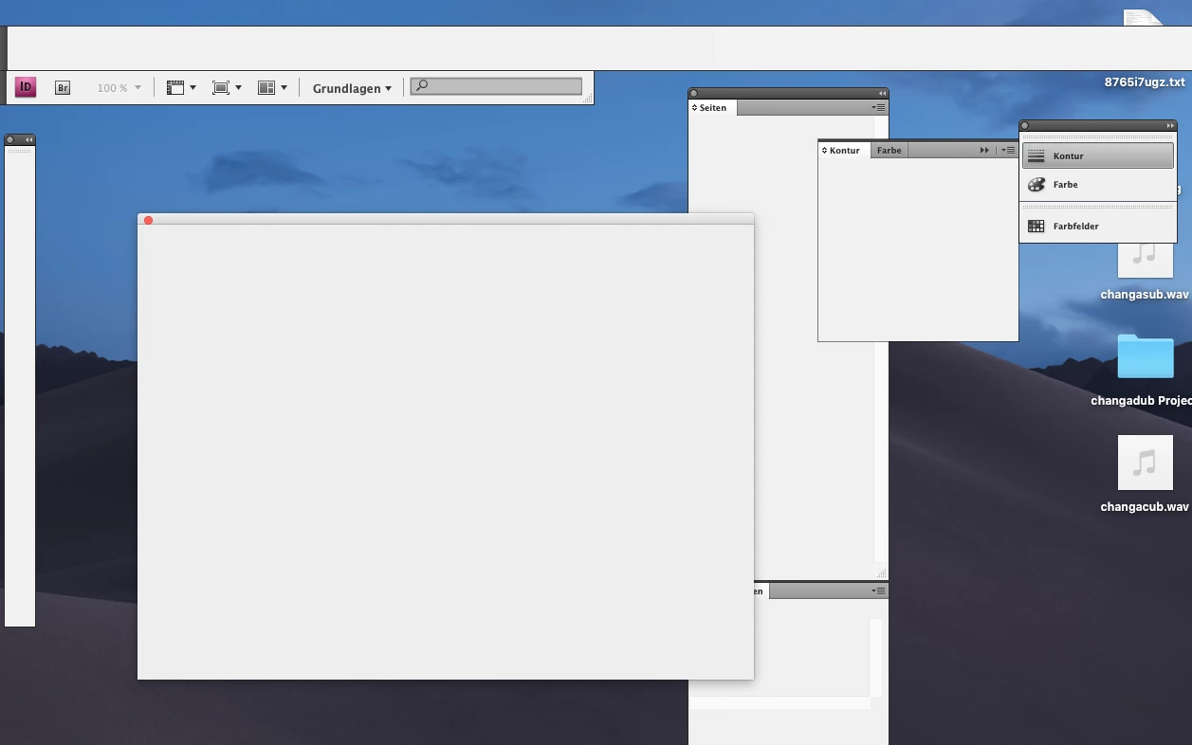Screen dimensions: 1192x745
Task: Open the Kontur panel flyout menu
Action: click(1008, 150)
